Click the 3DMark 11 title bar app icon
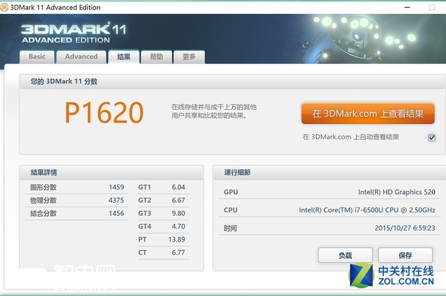Screen dimensions: 446x296 [4, 8]
